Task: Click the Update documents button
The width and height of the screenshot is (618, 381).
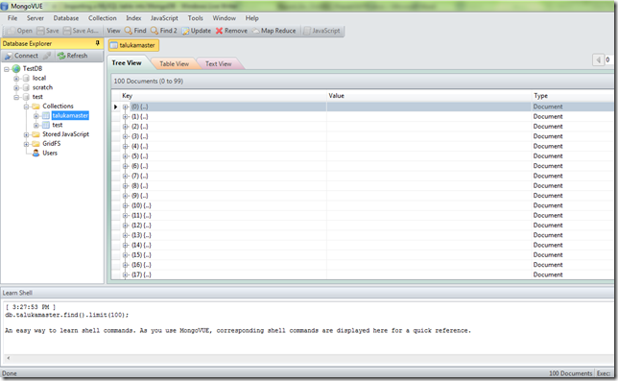Action: (197, 31)
